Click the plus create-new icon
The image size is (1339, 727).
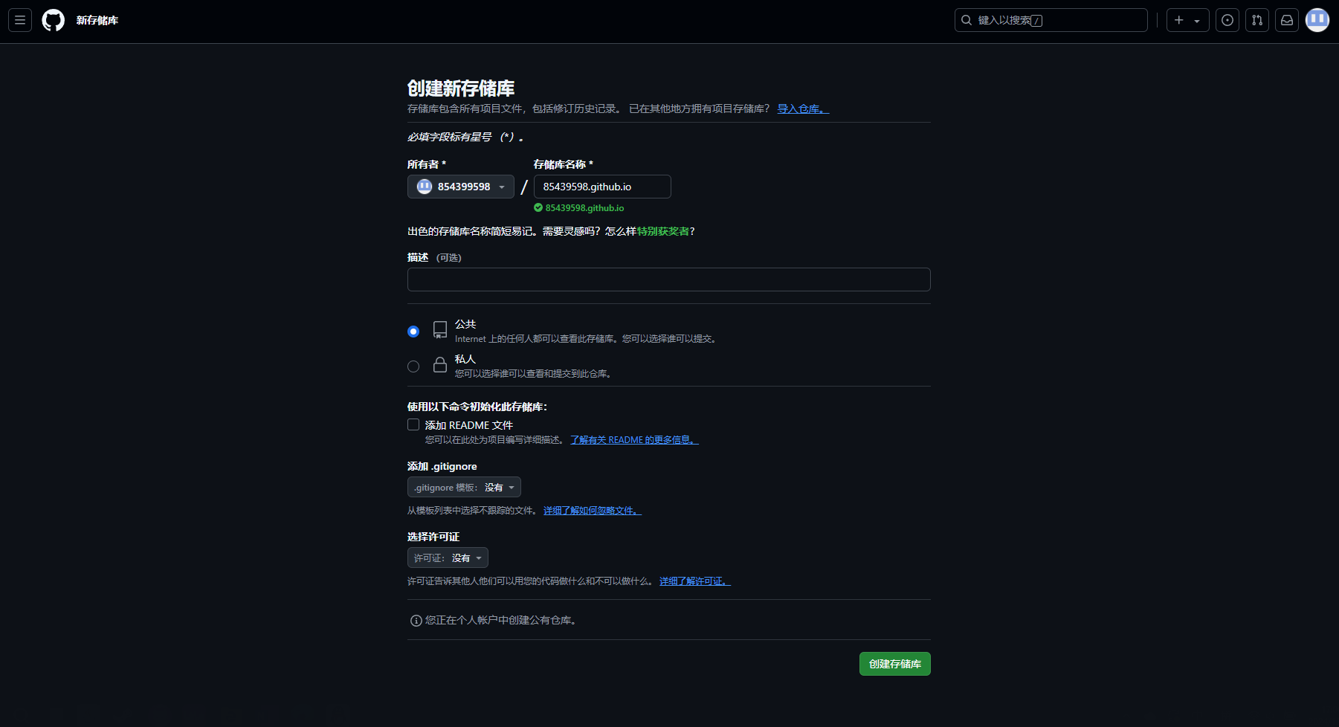click(x=1180, y=20)
